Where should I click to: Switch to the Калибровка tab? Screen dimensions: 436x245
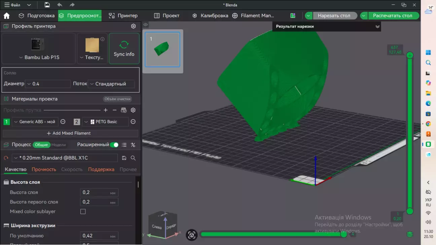210,16
